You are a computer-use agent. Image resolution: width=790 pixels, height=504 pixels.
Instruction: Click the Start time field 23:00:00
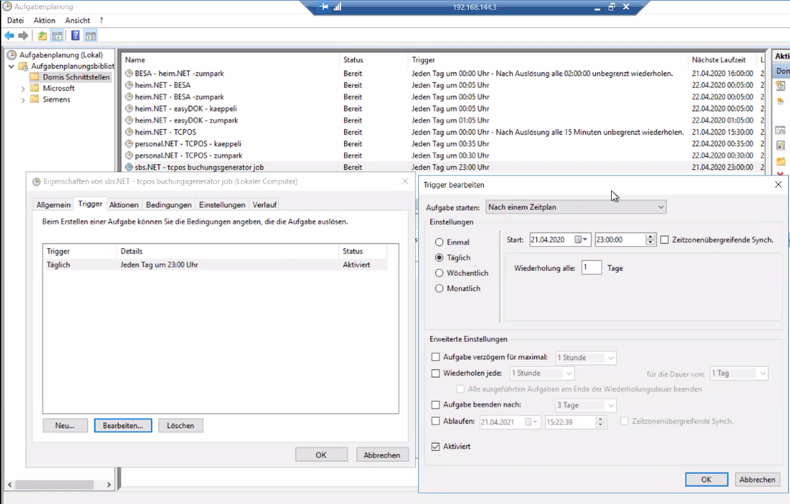click(x=620, y=240)
